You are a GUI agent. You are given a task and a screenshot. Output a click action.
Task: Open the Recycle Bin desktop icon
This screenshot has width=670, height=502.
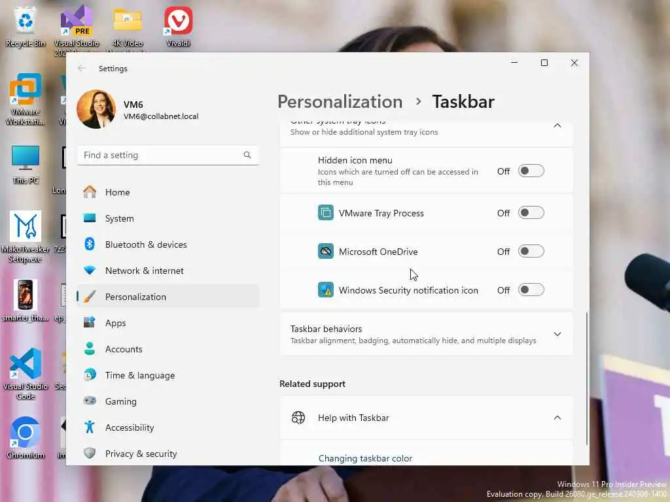pos(26,26)
